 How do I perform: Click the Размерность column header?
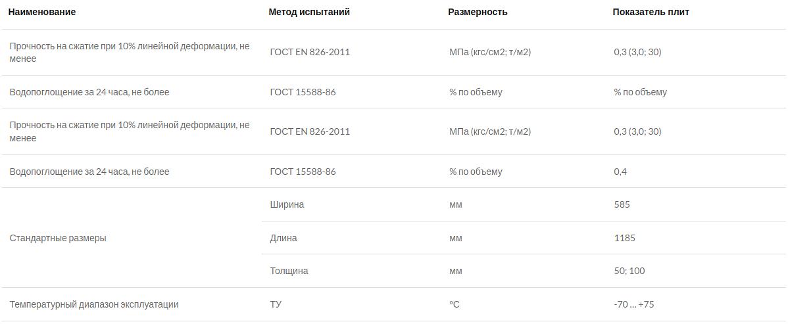[478, 12]
